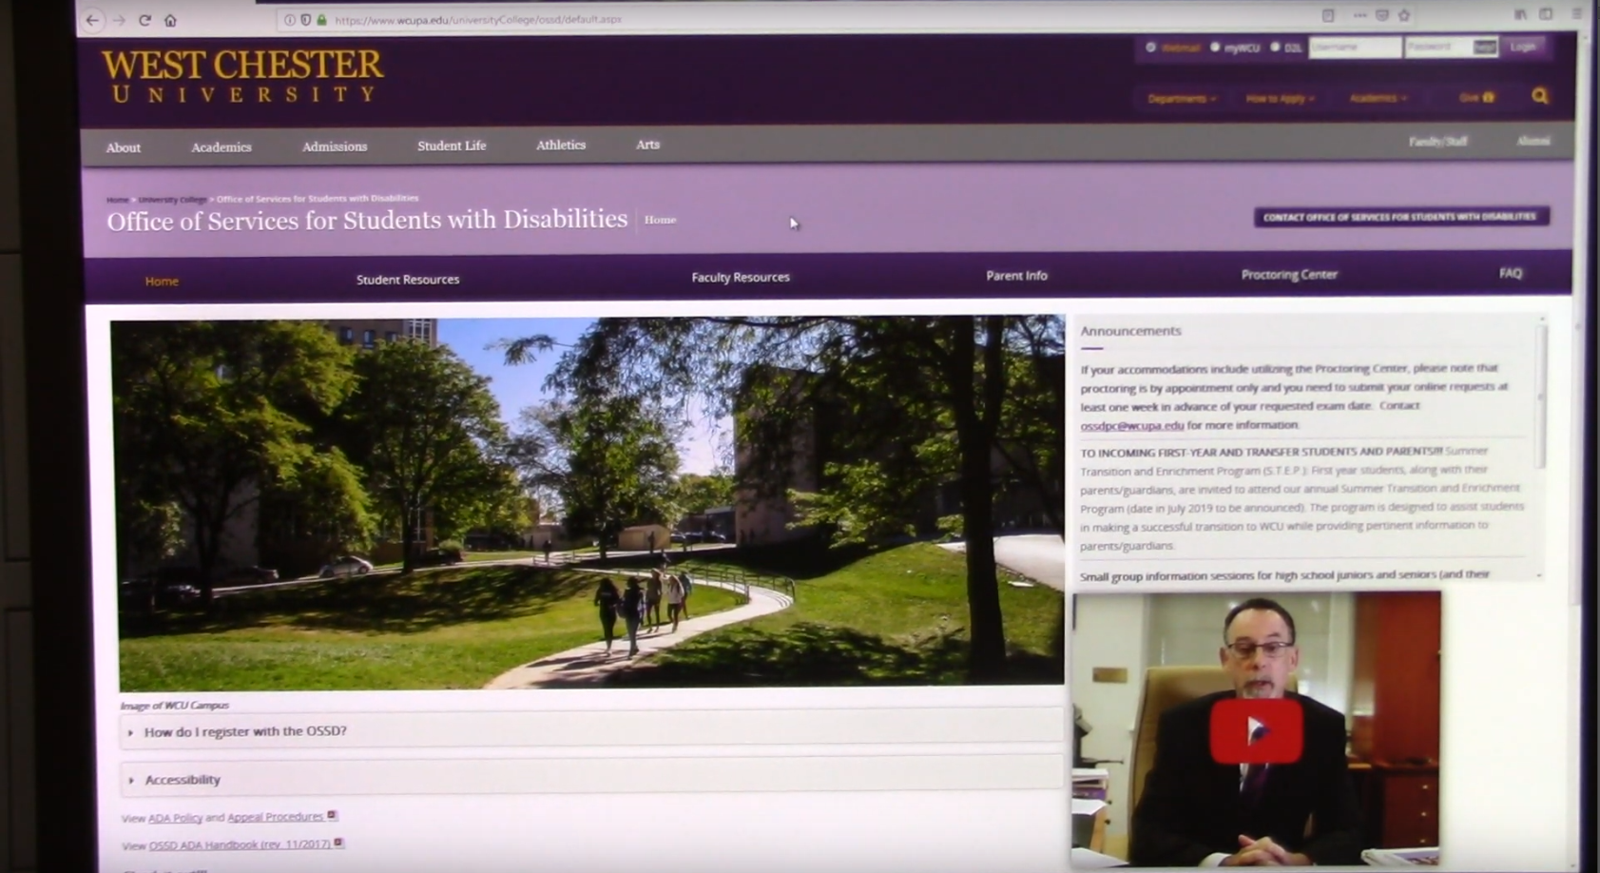Click the WCU campus image
1600x873 pixels.
(x=589, y=502)
